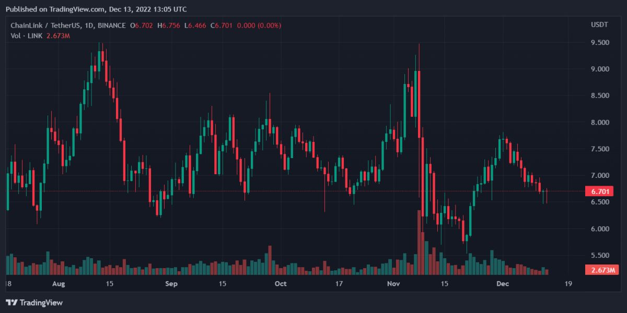Image resolution: width=627 pixels, height=313 pixels.
Task: Jump to the Aug time axis label
Action: 59,284
